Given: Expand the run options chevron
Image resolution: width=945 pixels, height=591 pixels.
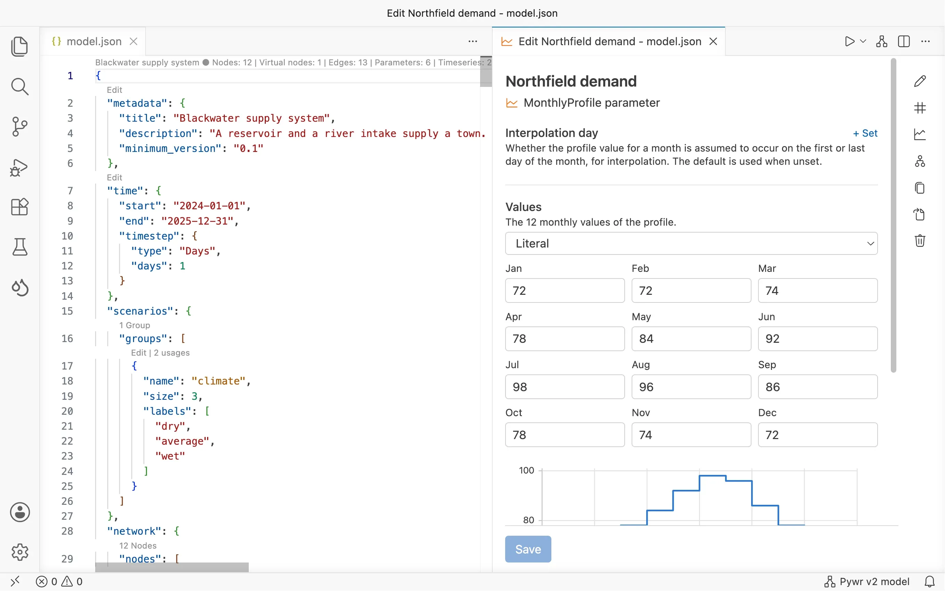Looking at the screenshot, I should 863,41.
